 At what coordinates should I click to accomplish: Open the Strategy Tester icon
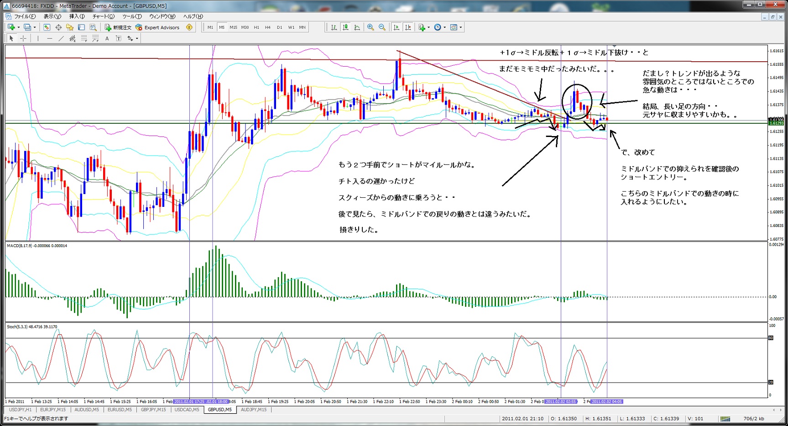pyautogui.click(x=93, y=27)
